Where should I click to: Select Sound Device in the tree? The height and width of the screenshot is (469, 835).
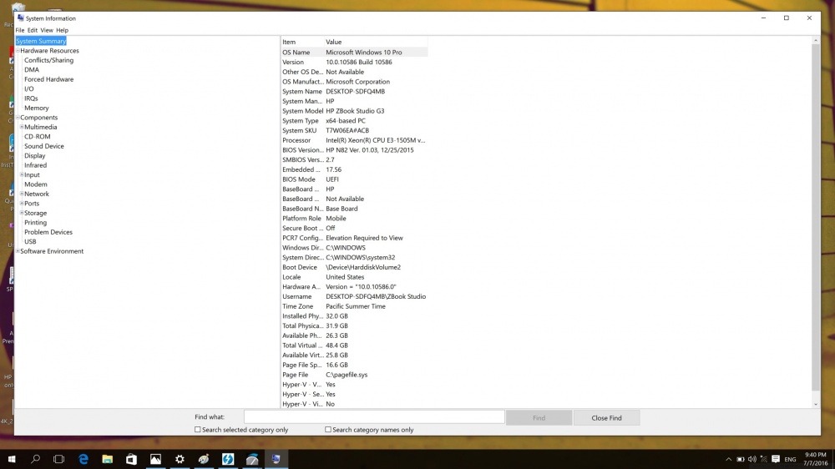[x=44, y=146]
